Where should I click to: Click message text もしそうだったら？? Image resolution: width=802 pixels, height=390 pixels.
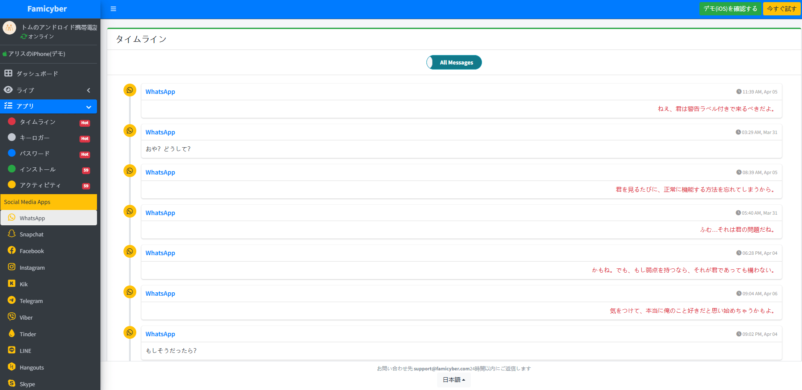pyautogui.click(x=171, y=351)
